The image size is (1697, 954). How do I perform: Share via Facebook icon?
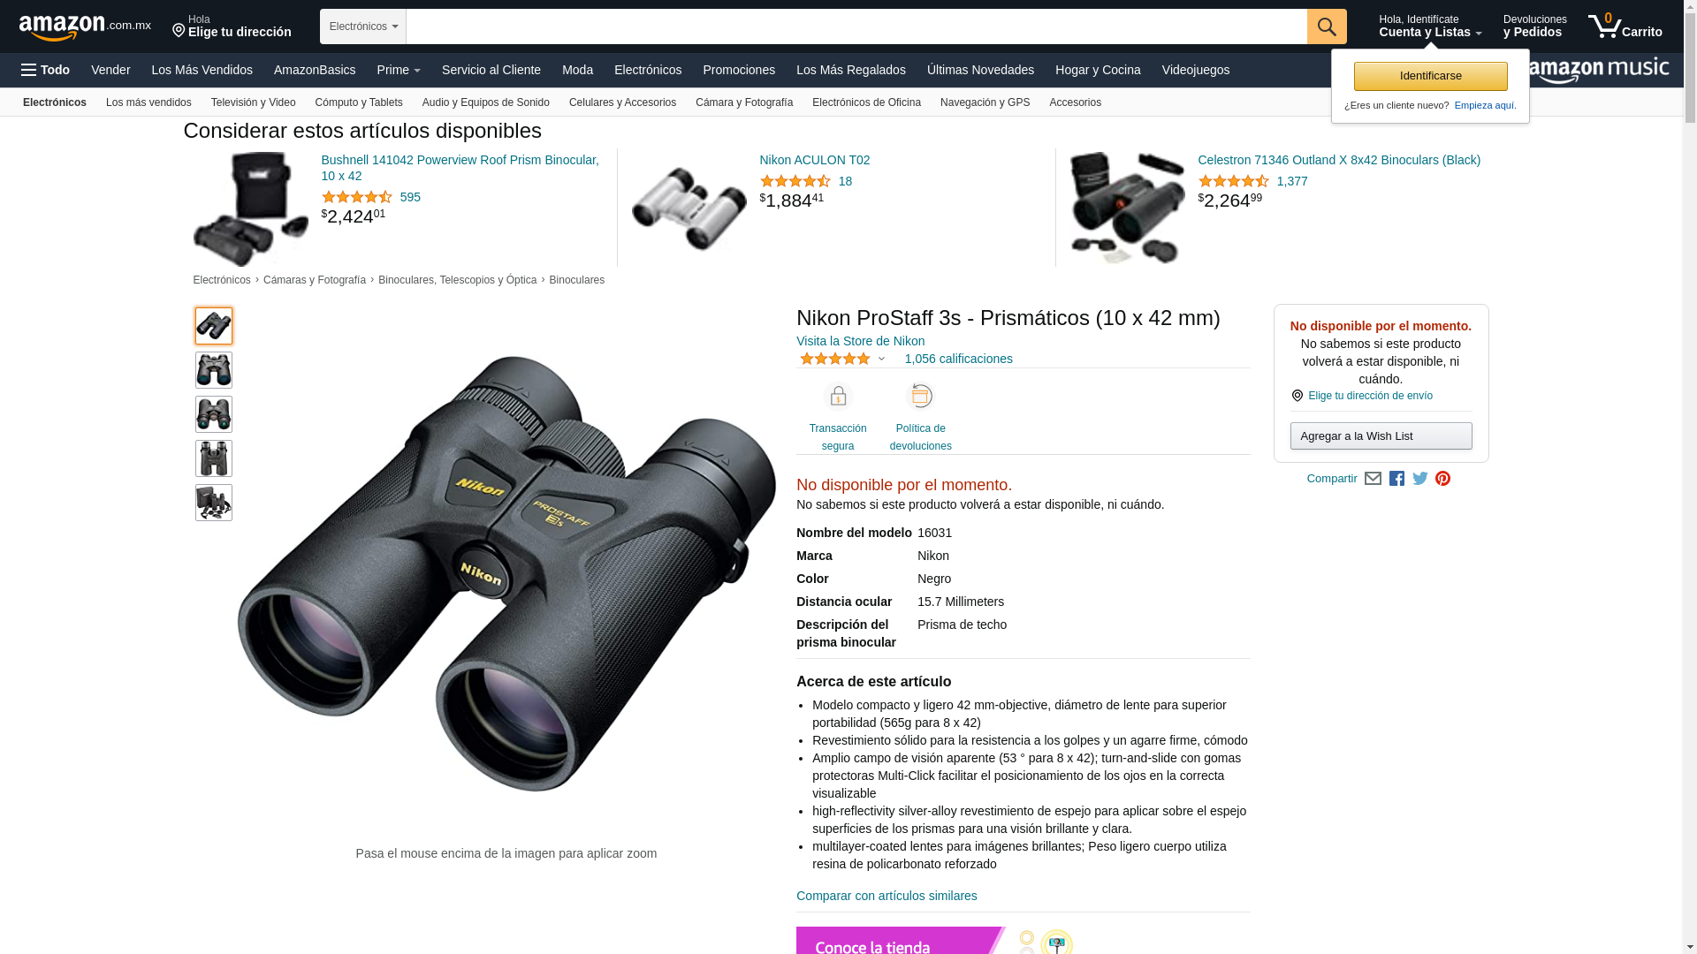click(x=1396, y=479)
